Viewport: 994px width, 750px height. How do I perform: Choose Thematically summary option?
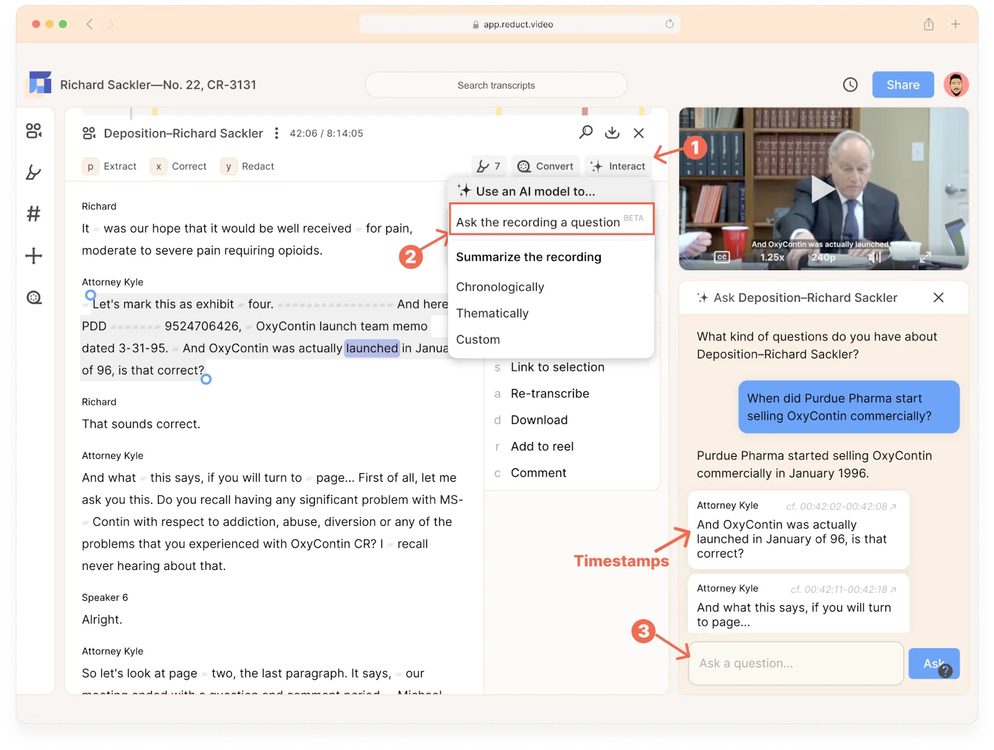coord(492,313)
